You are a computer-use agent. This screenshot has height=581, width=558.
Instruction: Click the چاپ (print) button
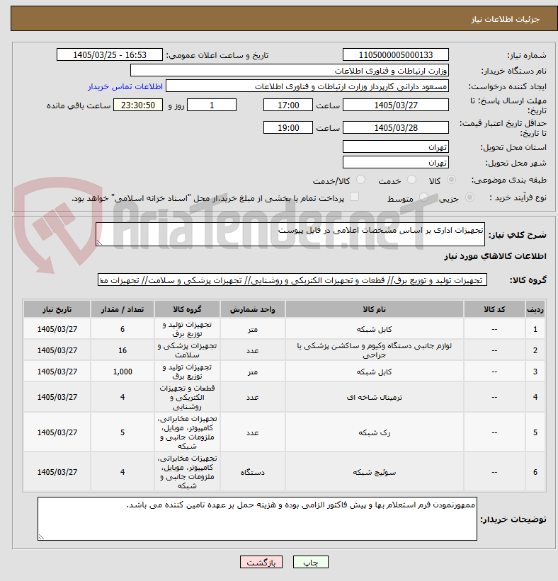[x=310, y=562]
